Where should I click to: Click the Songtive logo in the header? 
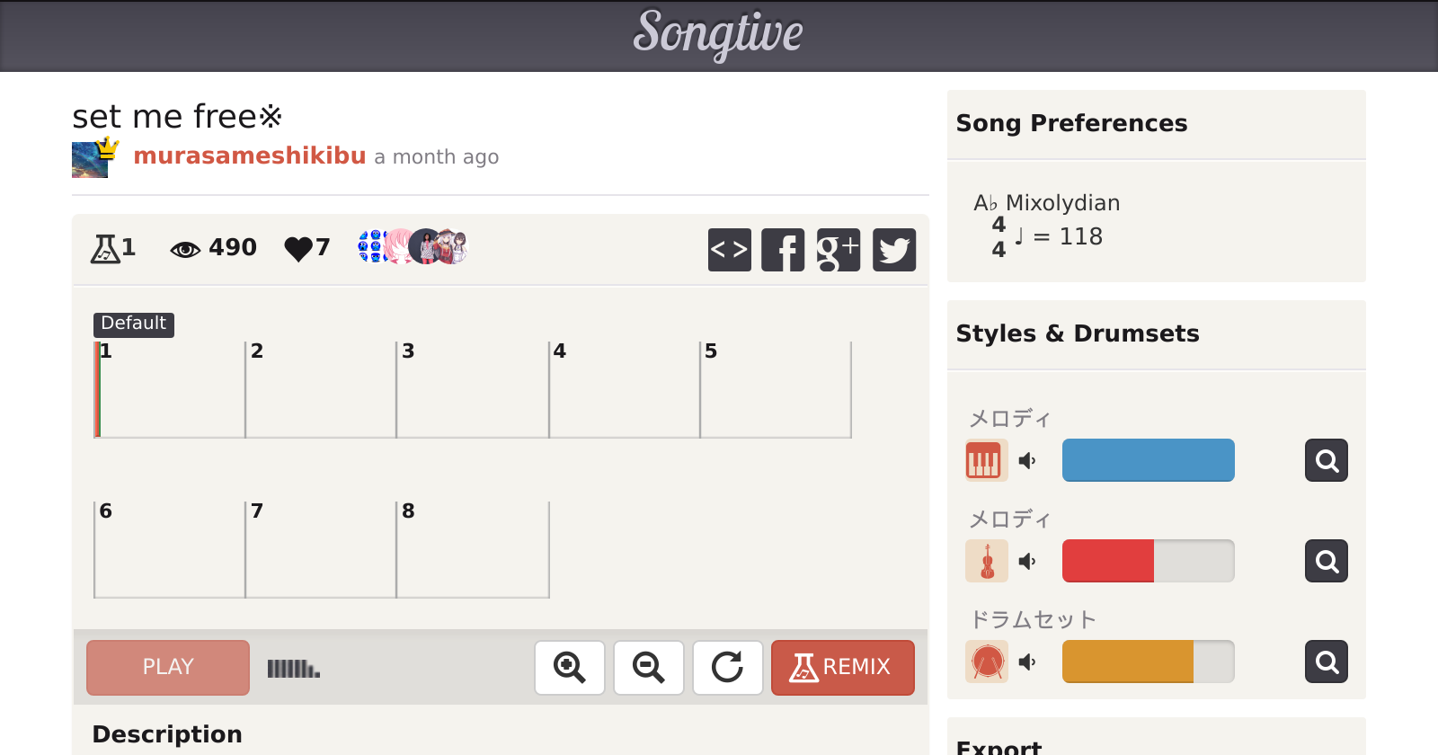(718, 34)
